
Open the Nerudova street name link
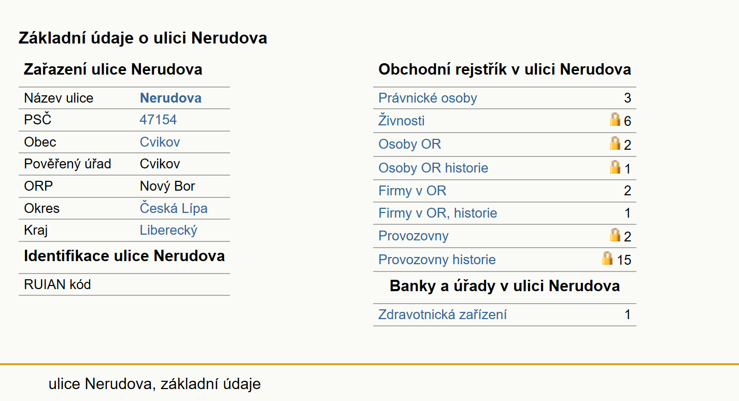coord(170,98)
